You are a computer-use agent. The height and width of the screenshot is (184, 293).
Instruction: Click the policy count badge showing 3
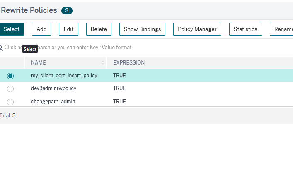[x=67, y=11]
